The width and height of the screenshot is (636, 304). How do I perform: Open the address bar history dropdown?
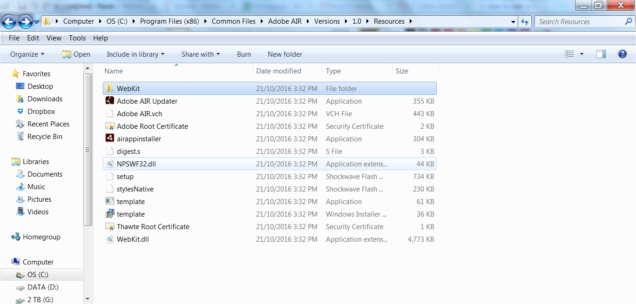[513, 22]
